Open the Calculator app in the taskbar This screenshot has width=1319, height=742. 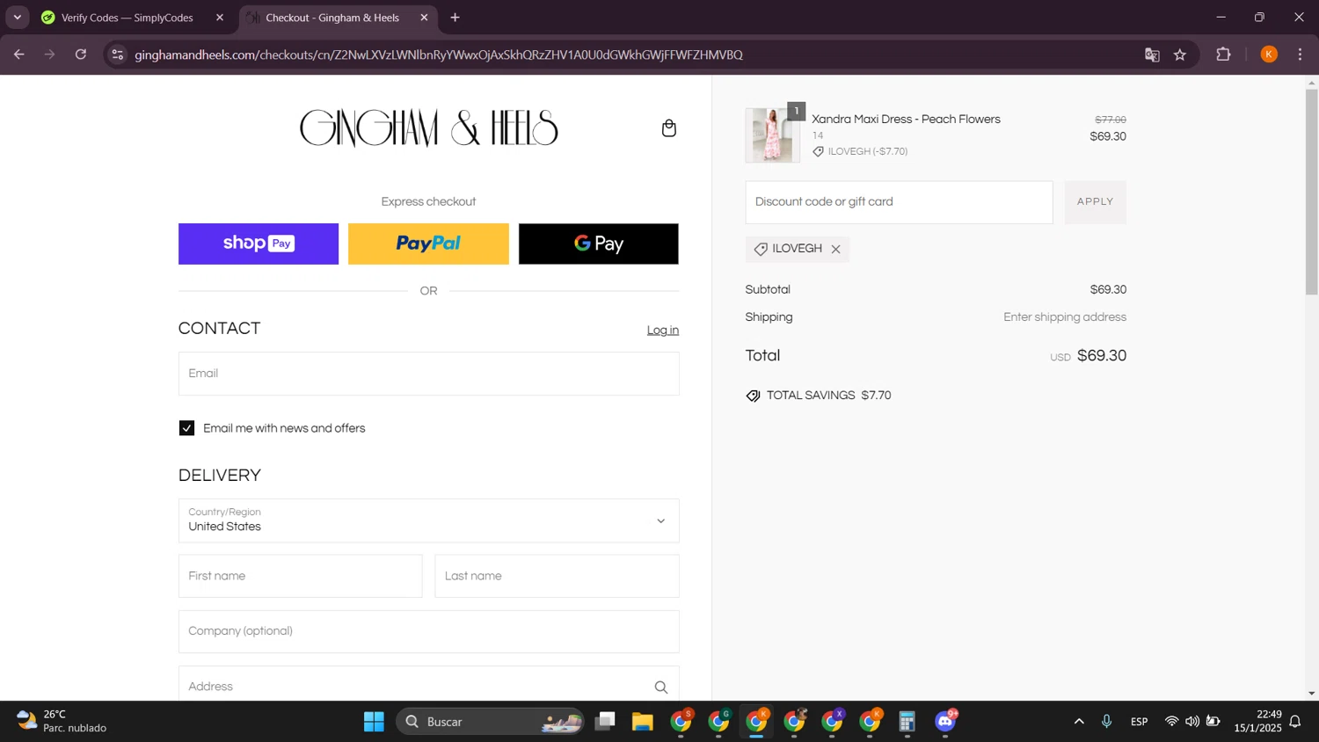point(907,722)
